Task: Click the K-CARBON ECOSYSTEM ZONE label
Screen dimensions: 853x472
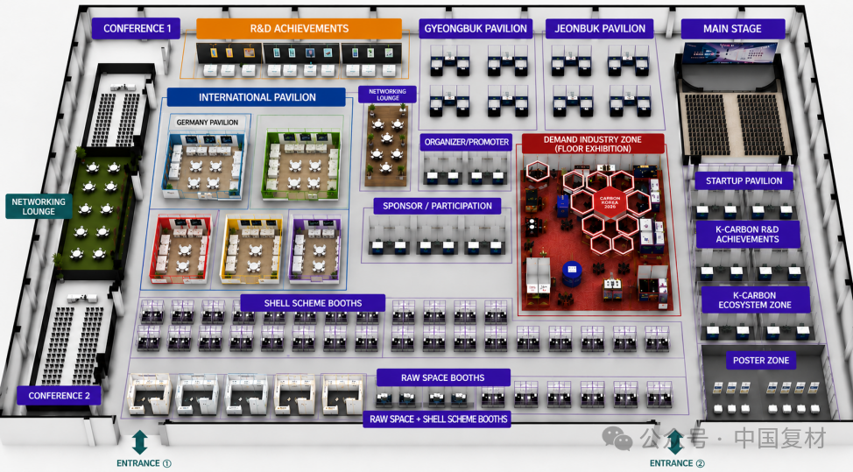Action: tap(755, 300)
